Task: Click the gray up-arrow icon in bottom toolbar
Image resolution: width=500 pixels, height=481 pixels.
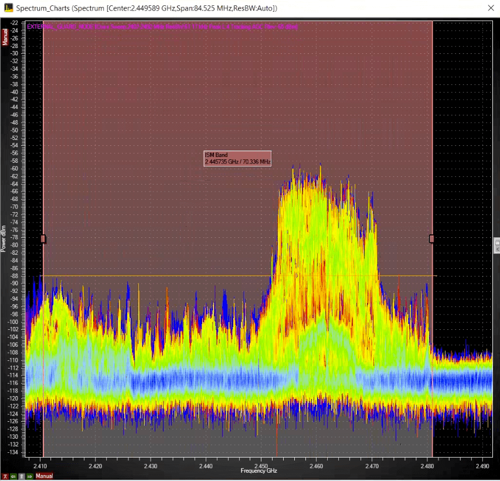Action: click(21, 476)
